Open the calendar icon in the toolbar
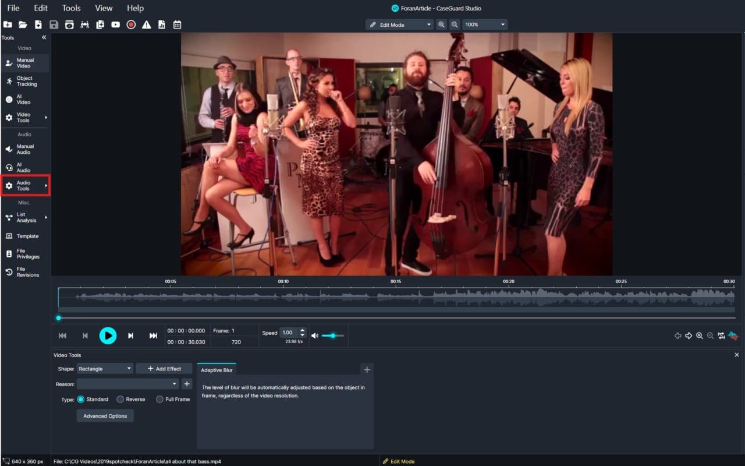 coord(178,24)
